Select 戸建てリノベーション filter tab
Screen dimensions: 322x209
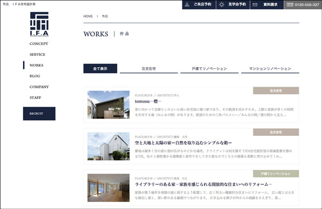(209, 69)
